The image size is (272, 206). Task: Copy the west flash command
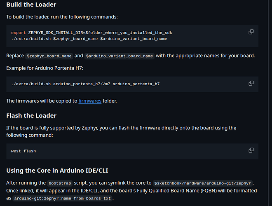pos(251,150)
